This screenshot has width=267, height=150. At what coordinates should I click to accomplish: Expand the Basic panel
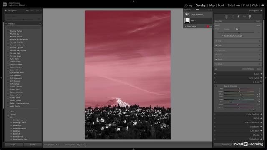point(261,74)
